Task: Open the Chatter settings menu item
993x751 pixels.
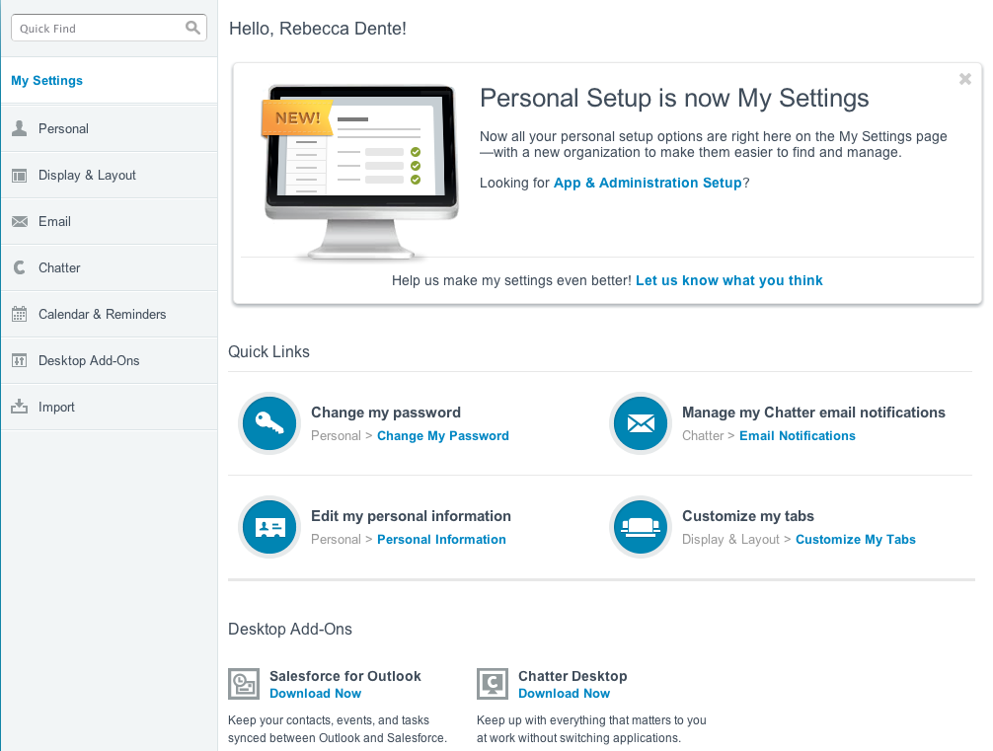Action: click(59, 267)
